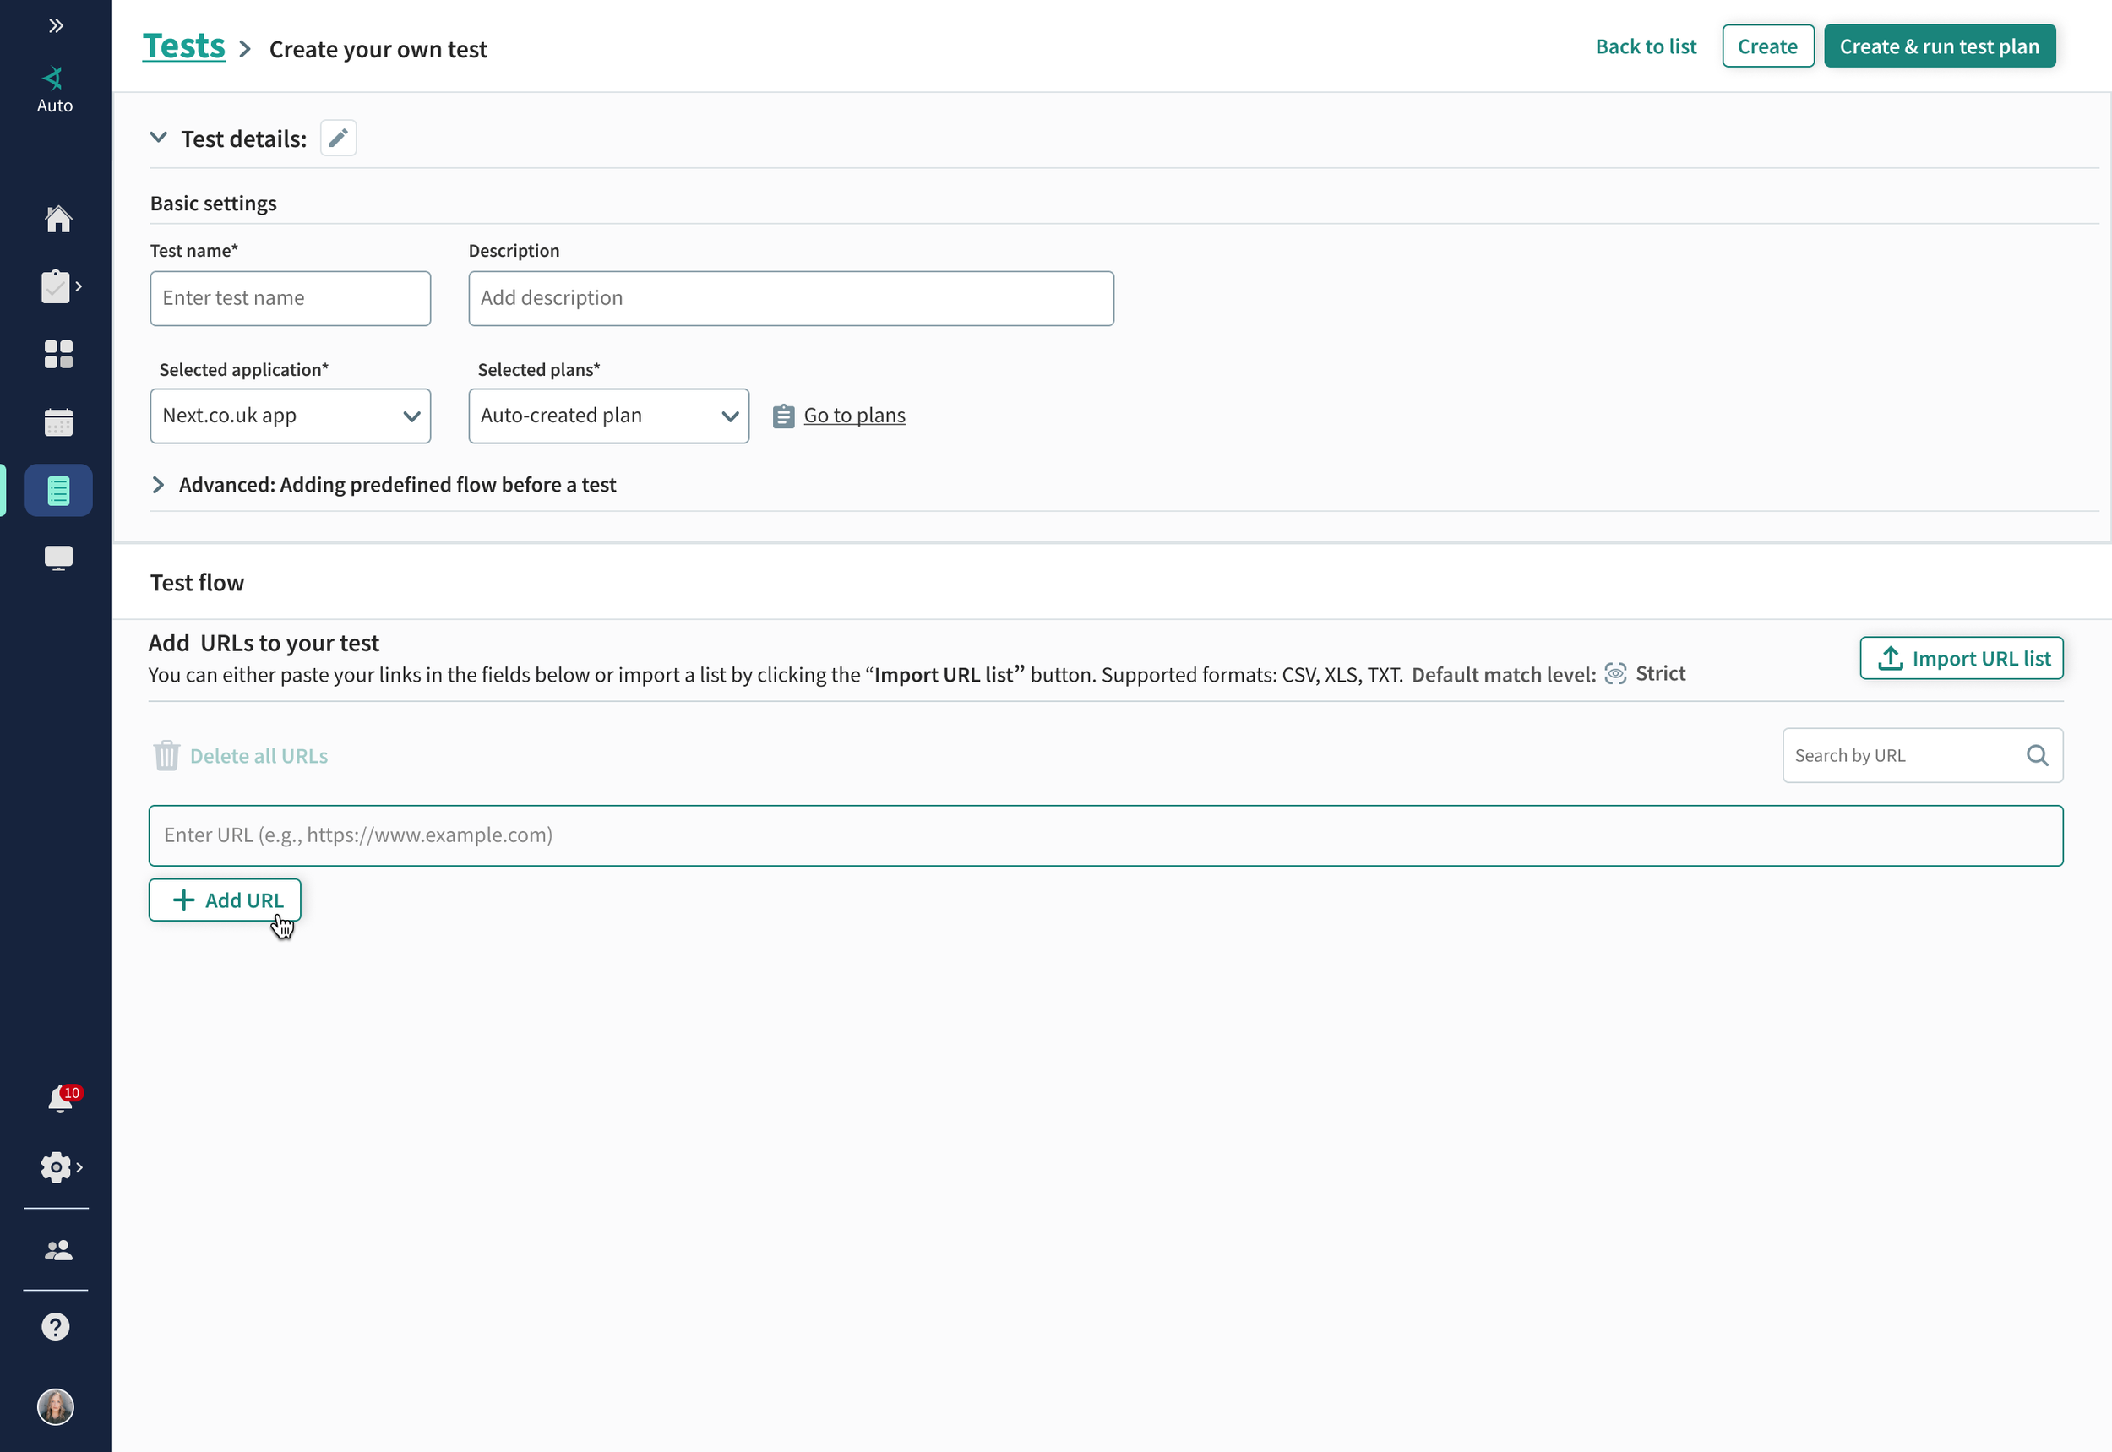
Task: Click the magnifier icon in Search by URL
Action: 2038,755
